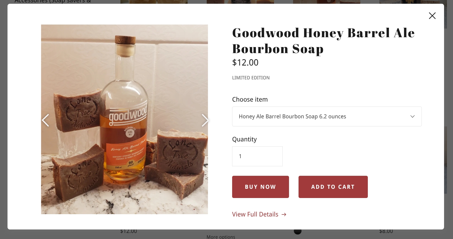Click the goodwood bottle product photo
The height and width of the screenshot is (239, 453).
click(124, 119)
